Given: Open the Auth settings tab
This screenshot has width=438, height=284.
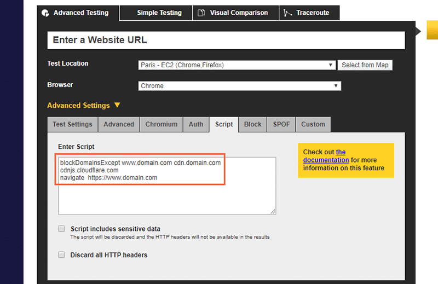Looking at the screenshot, I should click(196, 124).
